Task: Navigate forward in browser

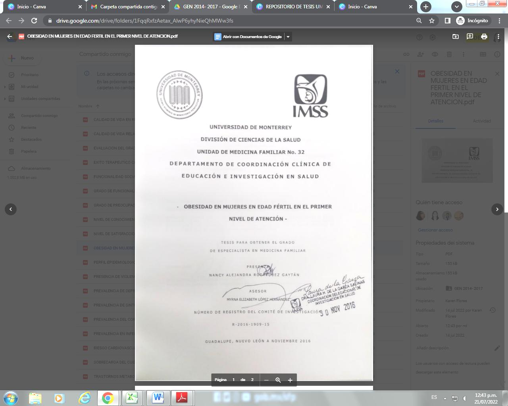Action: click(21, 21)
